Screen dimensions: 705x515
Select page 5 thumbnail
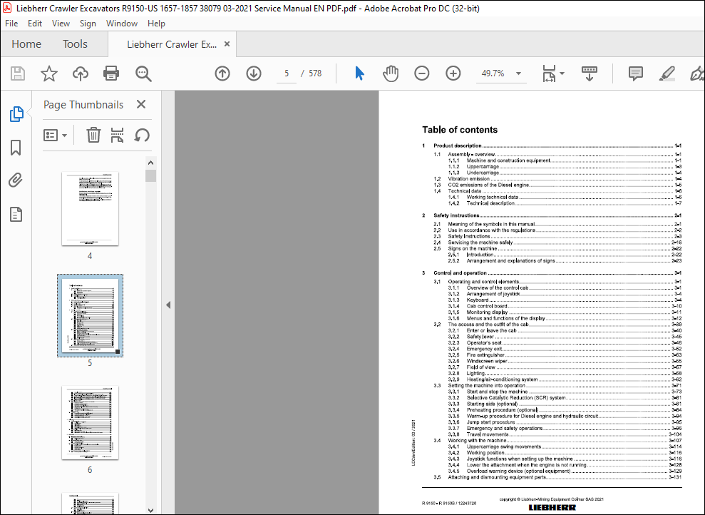(x=90, y=315)
